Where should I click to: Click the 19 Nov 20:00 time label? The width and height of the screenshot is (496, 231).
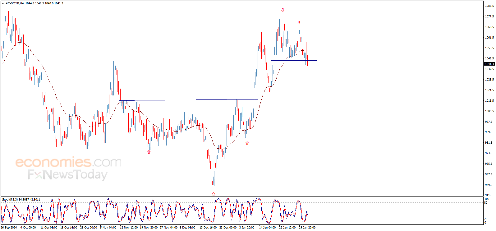[149, 228]
